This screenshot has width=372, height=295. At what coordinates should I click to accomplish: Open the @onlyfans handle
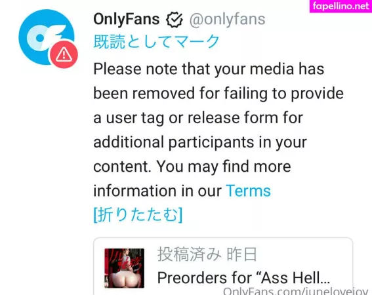click(227, 19)
